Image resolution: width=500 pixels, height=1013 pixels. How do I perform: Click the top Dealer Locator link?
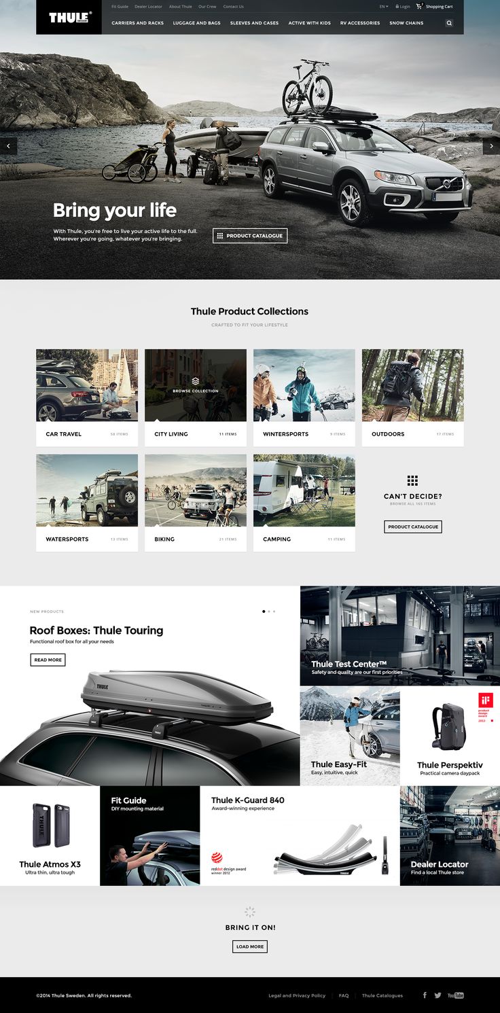[x=148, y=7]
